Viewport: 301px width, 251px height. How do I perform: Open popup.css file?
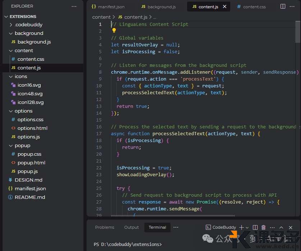(x=29, y=154)
